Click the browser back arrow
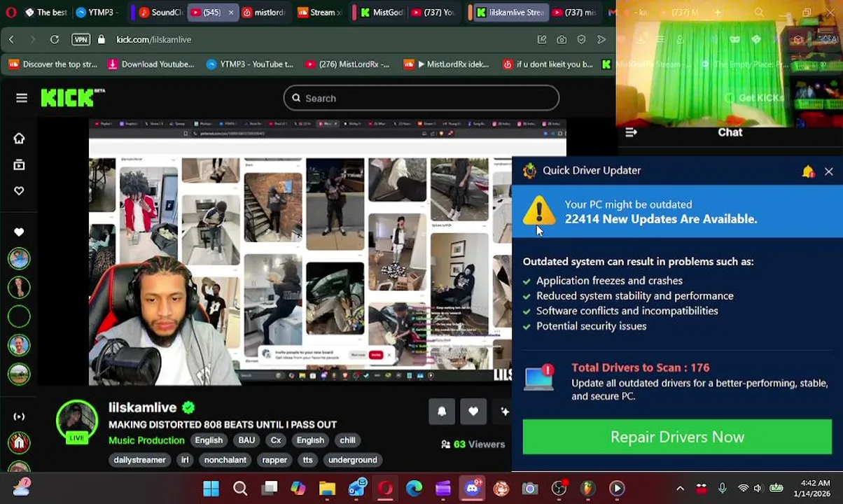The width and height of the screenshot is (843, 504). [11, 40]
